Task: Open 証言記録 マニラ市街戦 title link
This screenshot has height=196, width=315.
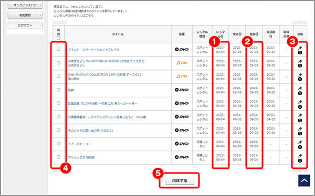Action: pos(103,103)
